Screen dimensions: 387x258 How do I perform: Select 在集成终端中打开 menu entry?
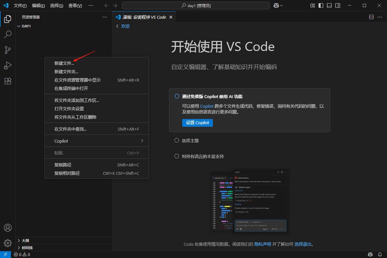click(97, 88)
